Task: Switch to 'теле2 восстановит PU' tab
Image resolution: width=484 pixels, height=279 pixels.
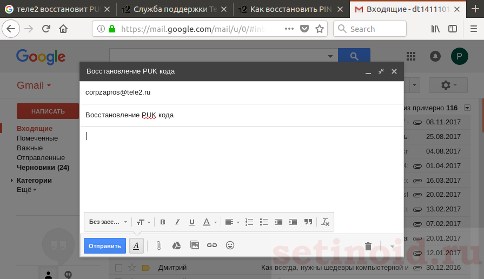Action: coord(58,9)
